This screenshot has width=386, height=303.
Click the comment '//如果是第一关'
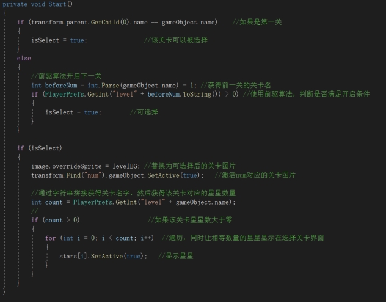257,22
